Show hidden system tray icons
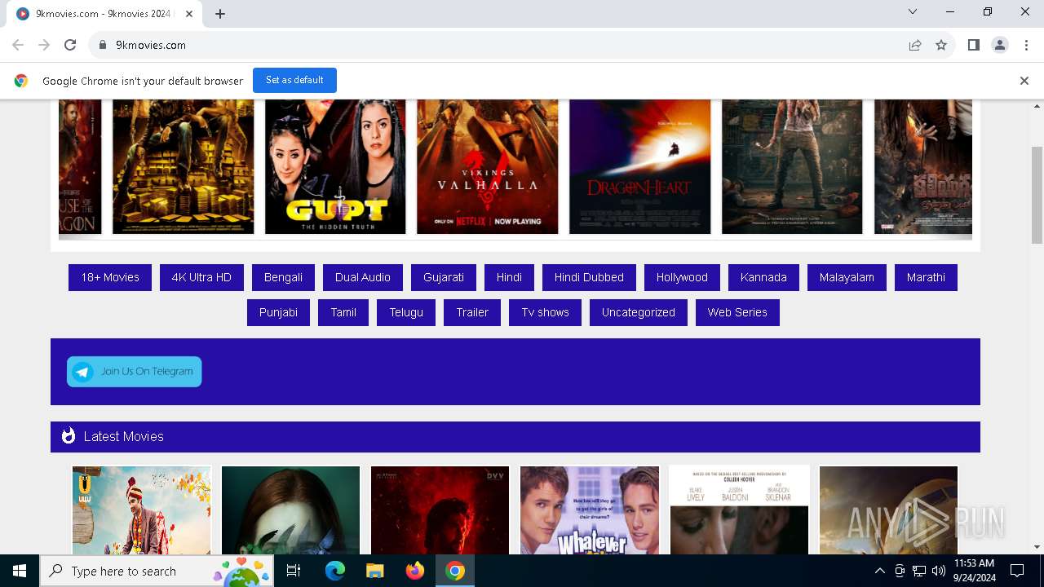This screenshot has width=1044, height=587. click(x=879, y=571)
